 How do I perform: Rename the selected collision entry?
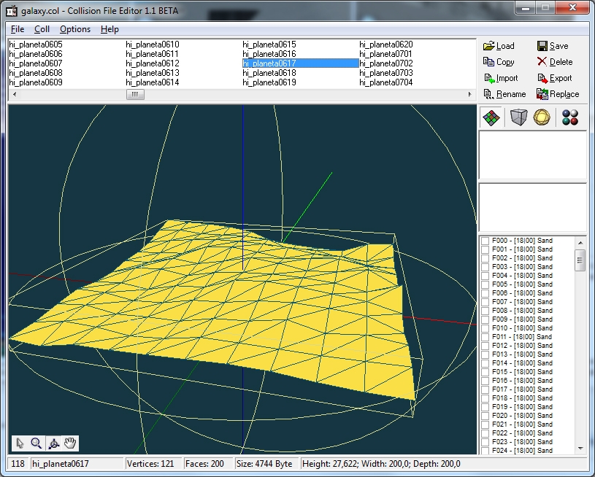pos(504,94)
